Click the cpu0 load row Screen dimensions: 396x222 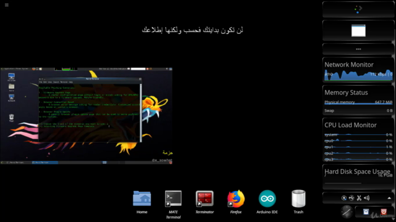click(358, 141)
